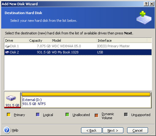This screenshot has height=136, width=156.
Task: Click the blue Help question-mark icon
Action: pyautogui.click(x=7, y=130)
